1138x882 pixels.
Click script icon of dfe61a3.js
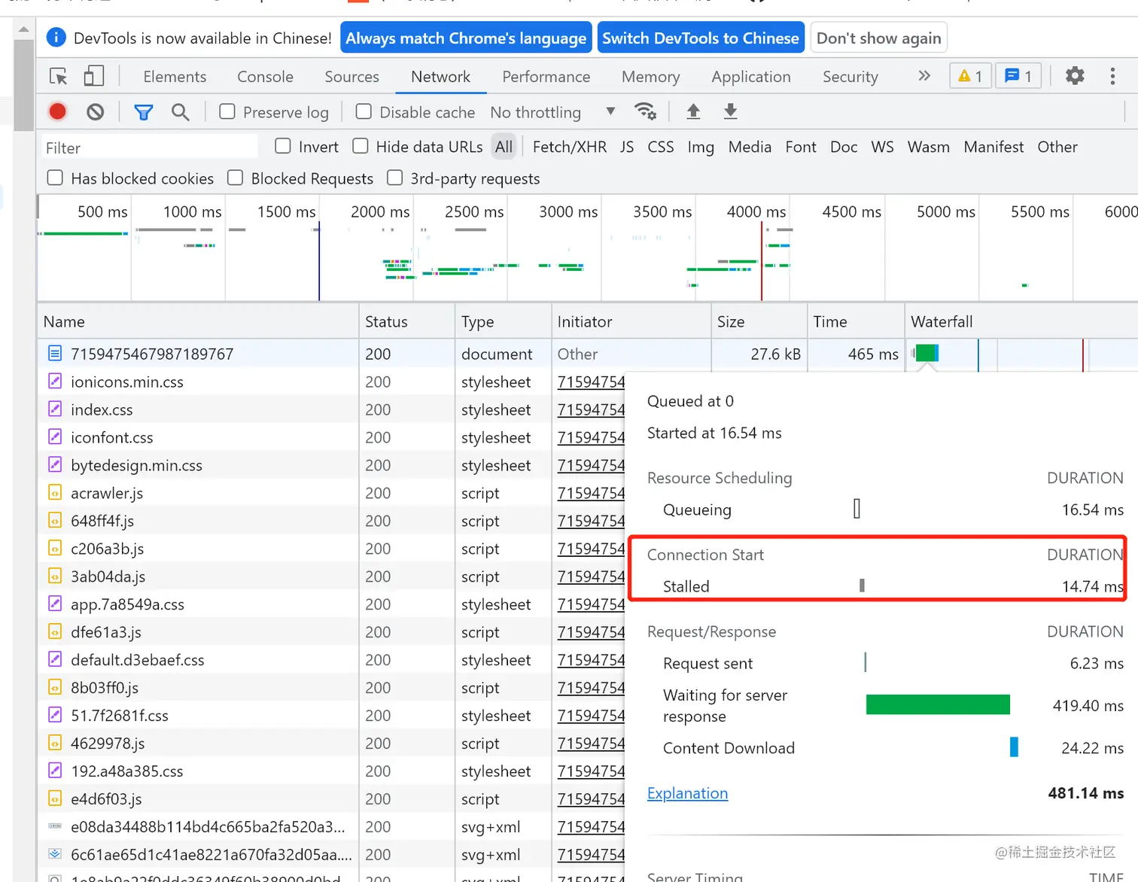(x=55, y=631)
